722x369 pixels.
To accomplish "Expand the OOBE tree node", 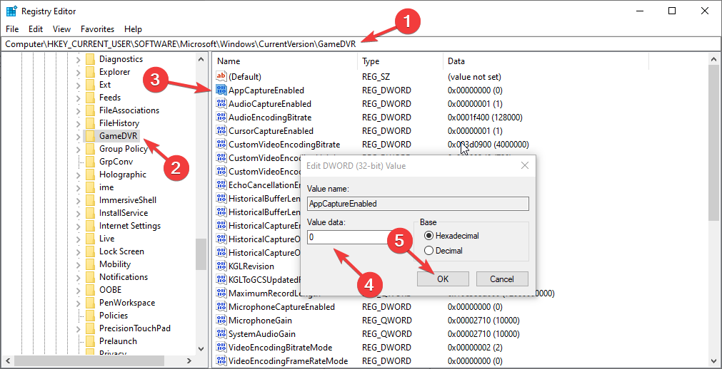I will (78, 291).
